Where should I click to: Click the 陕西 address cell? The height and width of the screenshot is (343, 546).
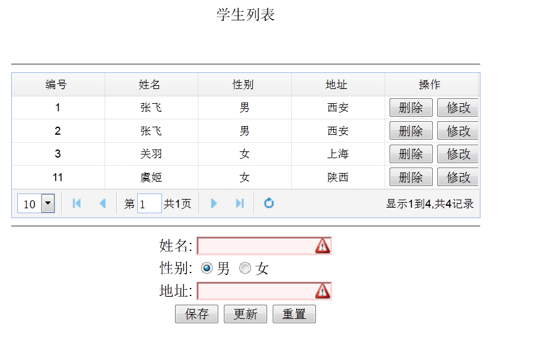point(338,177)
